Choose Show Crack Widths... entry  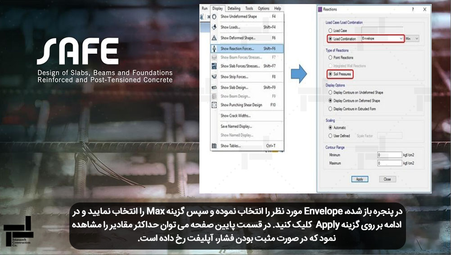click(x=248, y=115)
